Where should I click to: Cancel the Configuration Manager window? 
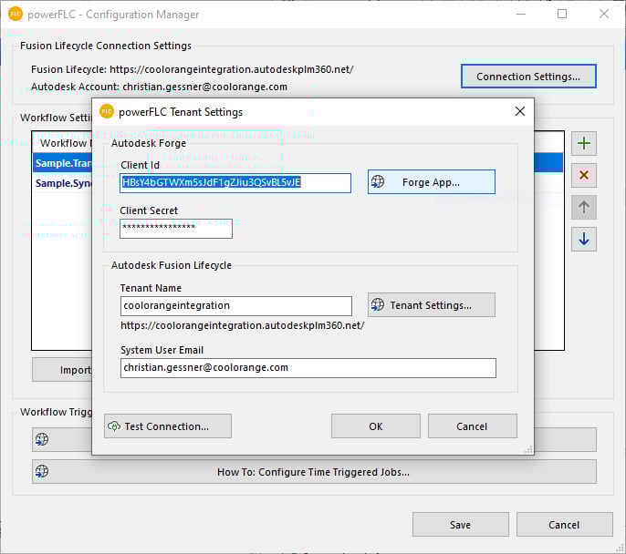click(564, 524)
